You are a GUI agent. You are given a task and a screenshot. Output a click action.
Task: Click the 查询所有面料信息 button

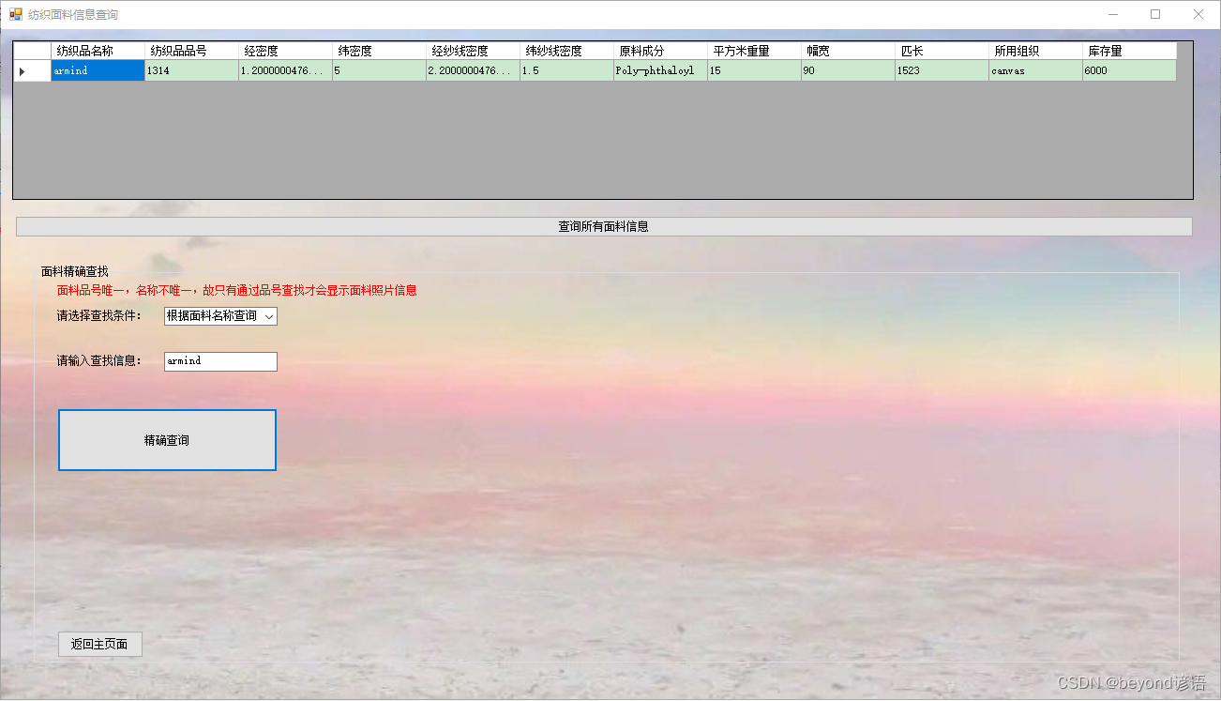pos(604,226)
